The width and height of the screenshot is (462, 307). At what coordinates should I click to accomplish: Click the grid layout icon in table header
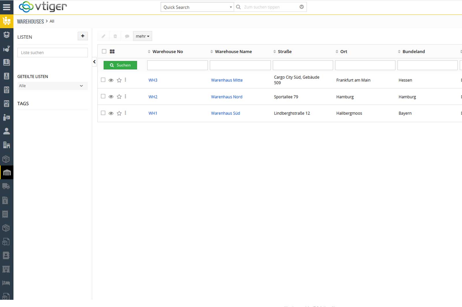[x=112, y=51]
